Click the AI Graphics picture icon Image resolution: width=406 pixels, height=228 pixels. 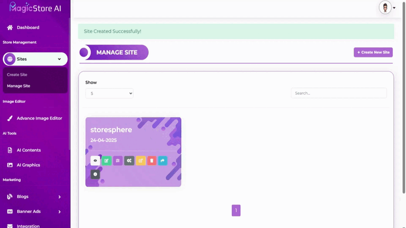pyautogui.click(x=10, y=165)
